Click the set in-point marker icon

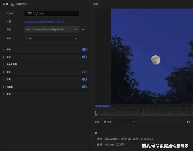point(181,122)
